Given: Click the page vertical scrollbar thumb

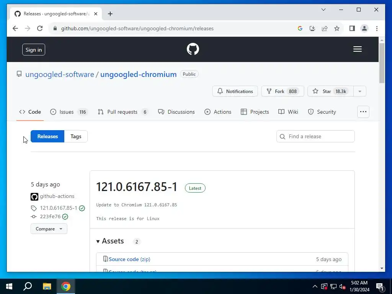Looking at the screenshot, I should coord(382,63).
